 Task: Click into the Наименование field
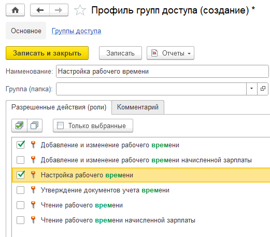[162, 71]
